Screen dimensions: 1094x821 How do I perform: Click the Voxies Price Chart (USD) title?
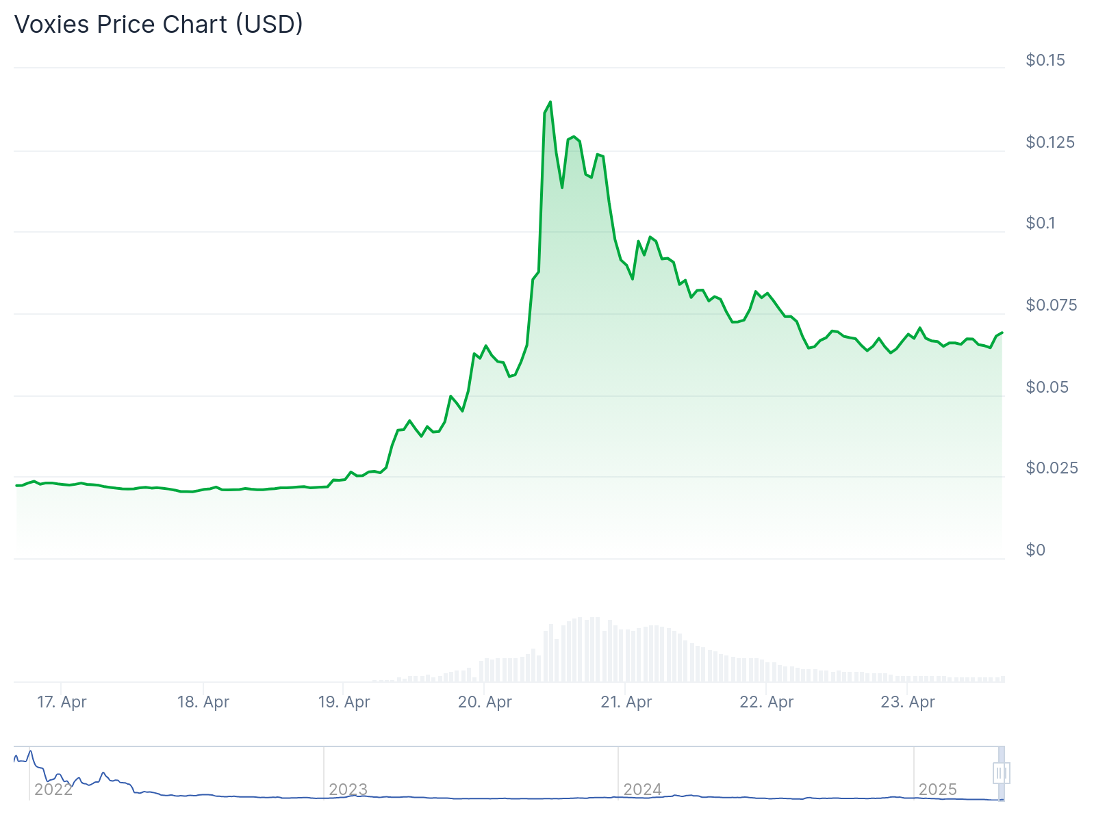159,25
